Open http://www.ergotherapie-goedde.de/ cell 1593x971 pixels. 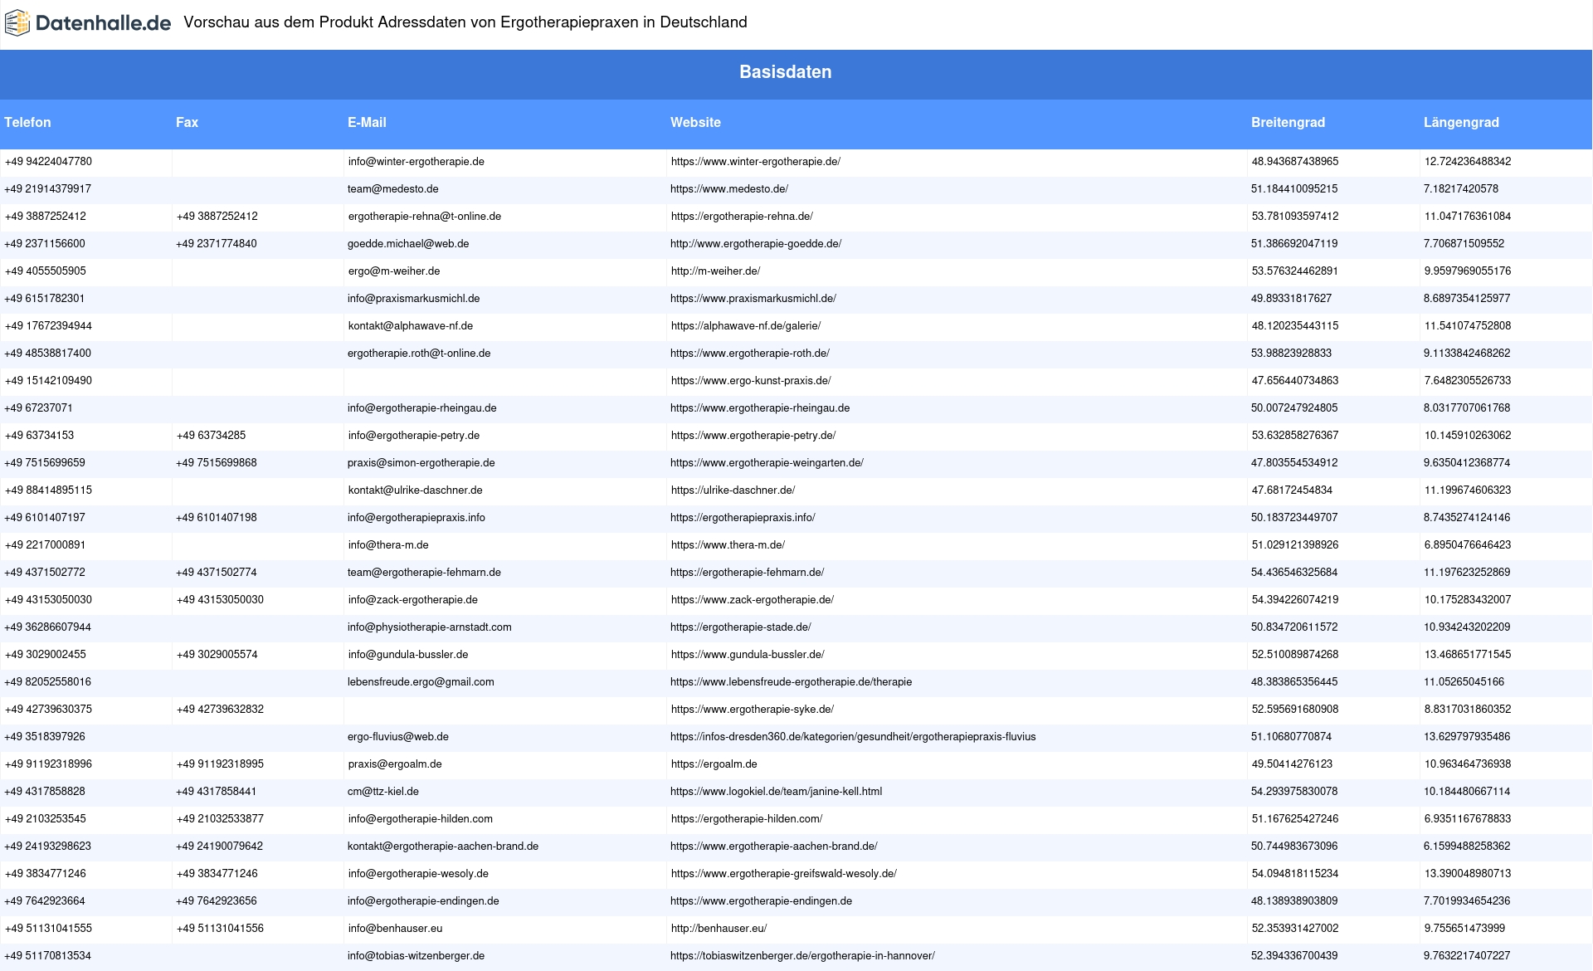pyautogui.click(x=755, y=244)
